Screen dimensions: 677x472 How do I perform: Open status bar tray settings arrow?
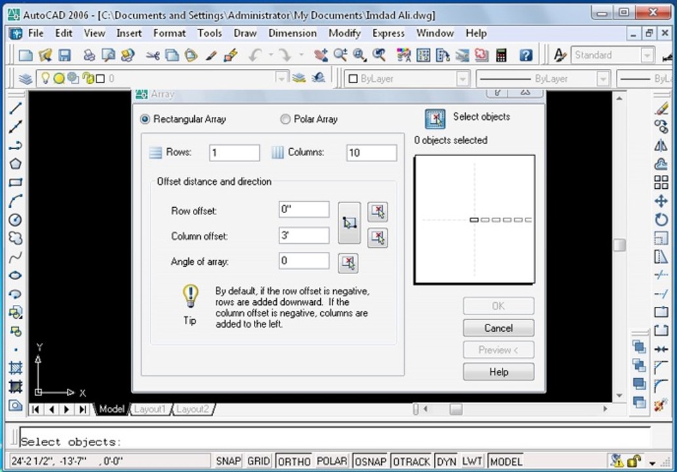(x=652, y=463)
